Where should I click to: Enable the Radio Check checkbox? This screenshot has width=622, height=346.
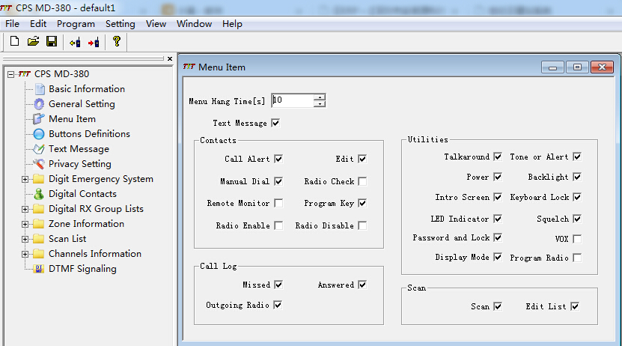tap(362, 181)
